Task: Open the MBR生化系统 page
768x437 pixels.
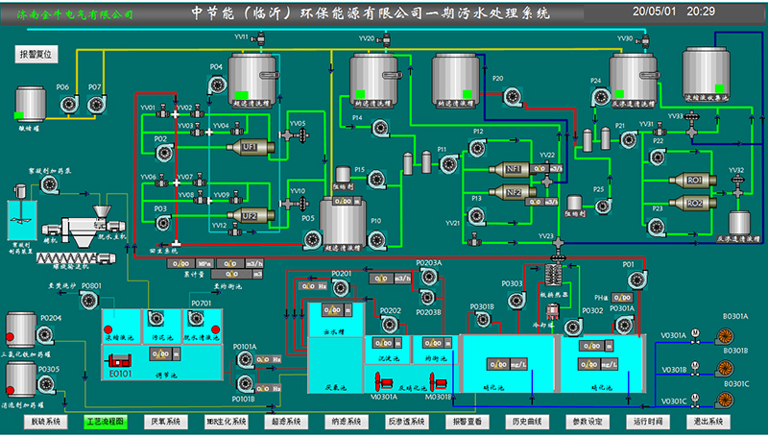Action: [226, 422]
